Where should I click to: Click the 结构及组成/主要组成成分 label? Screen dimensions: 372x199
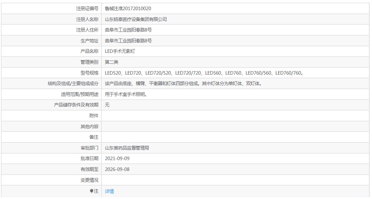coord(73,83)
